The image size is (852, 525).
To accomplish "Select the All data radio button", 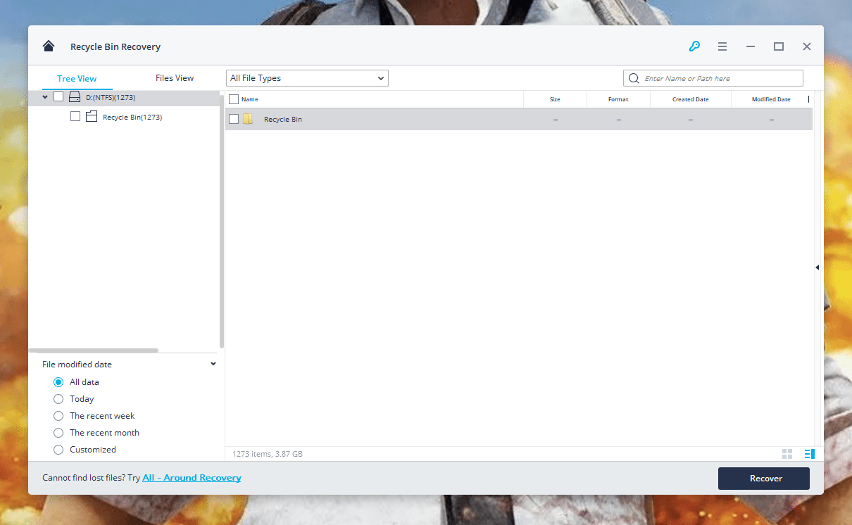I will [x=58, y=382].
